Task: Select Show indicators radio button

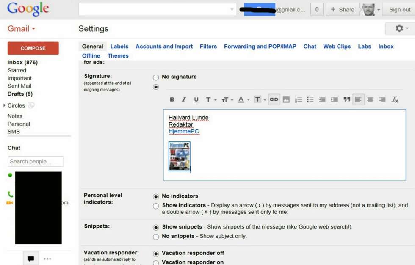Action: [x=156, y=206]
